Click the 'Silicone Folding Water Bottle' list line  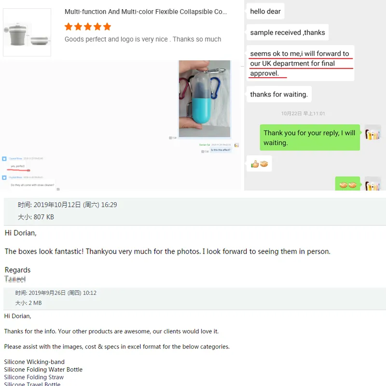[43, 370]
